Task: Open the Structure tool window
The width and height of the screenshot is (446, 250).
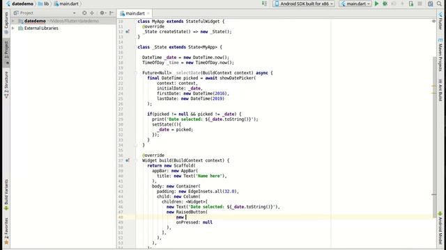Action: point(6,85)
